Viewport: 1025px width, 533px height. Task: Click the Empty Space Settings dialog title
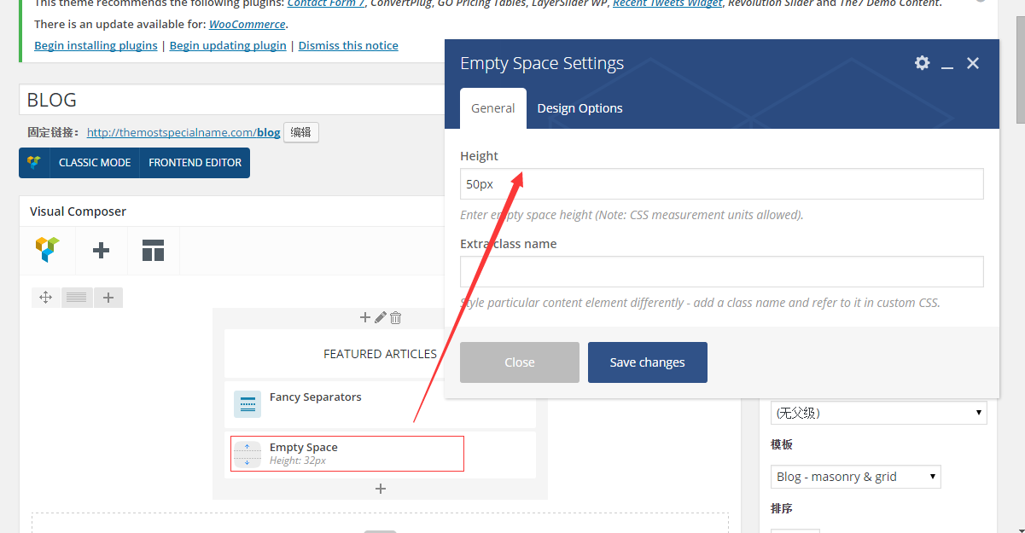(x=542, y=63)
